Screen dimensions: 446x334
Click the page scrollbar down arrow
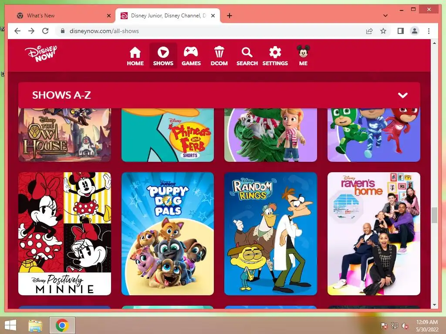tap(434, 305)
